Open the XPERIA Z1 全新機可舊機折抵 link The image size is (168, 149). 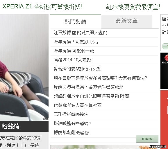coord(42,7)
